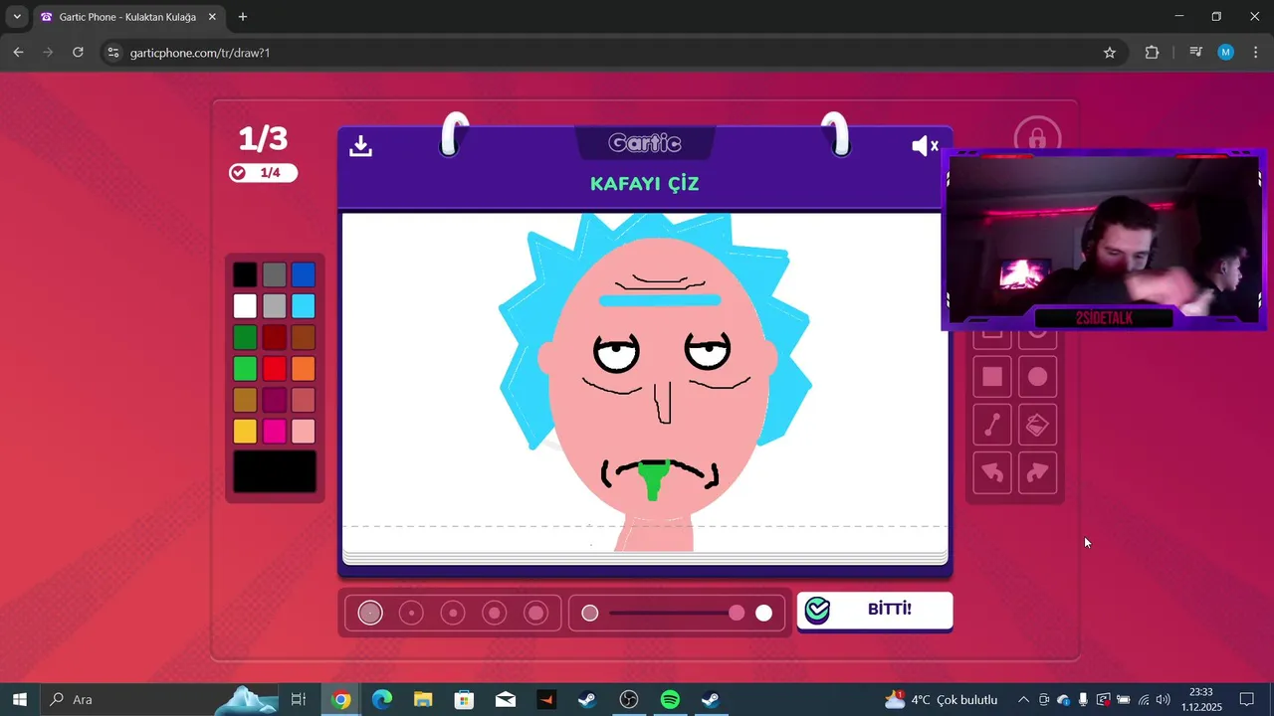Screen dimensions: 1274x716
Task: Open the large current-color picker box
Action: click(275, 471)
